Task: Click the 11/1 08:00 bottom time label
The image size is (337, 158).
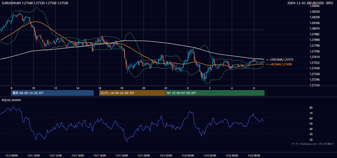Action: [11, 156]
